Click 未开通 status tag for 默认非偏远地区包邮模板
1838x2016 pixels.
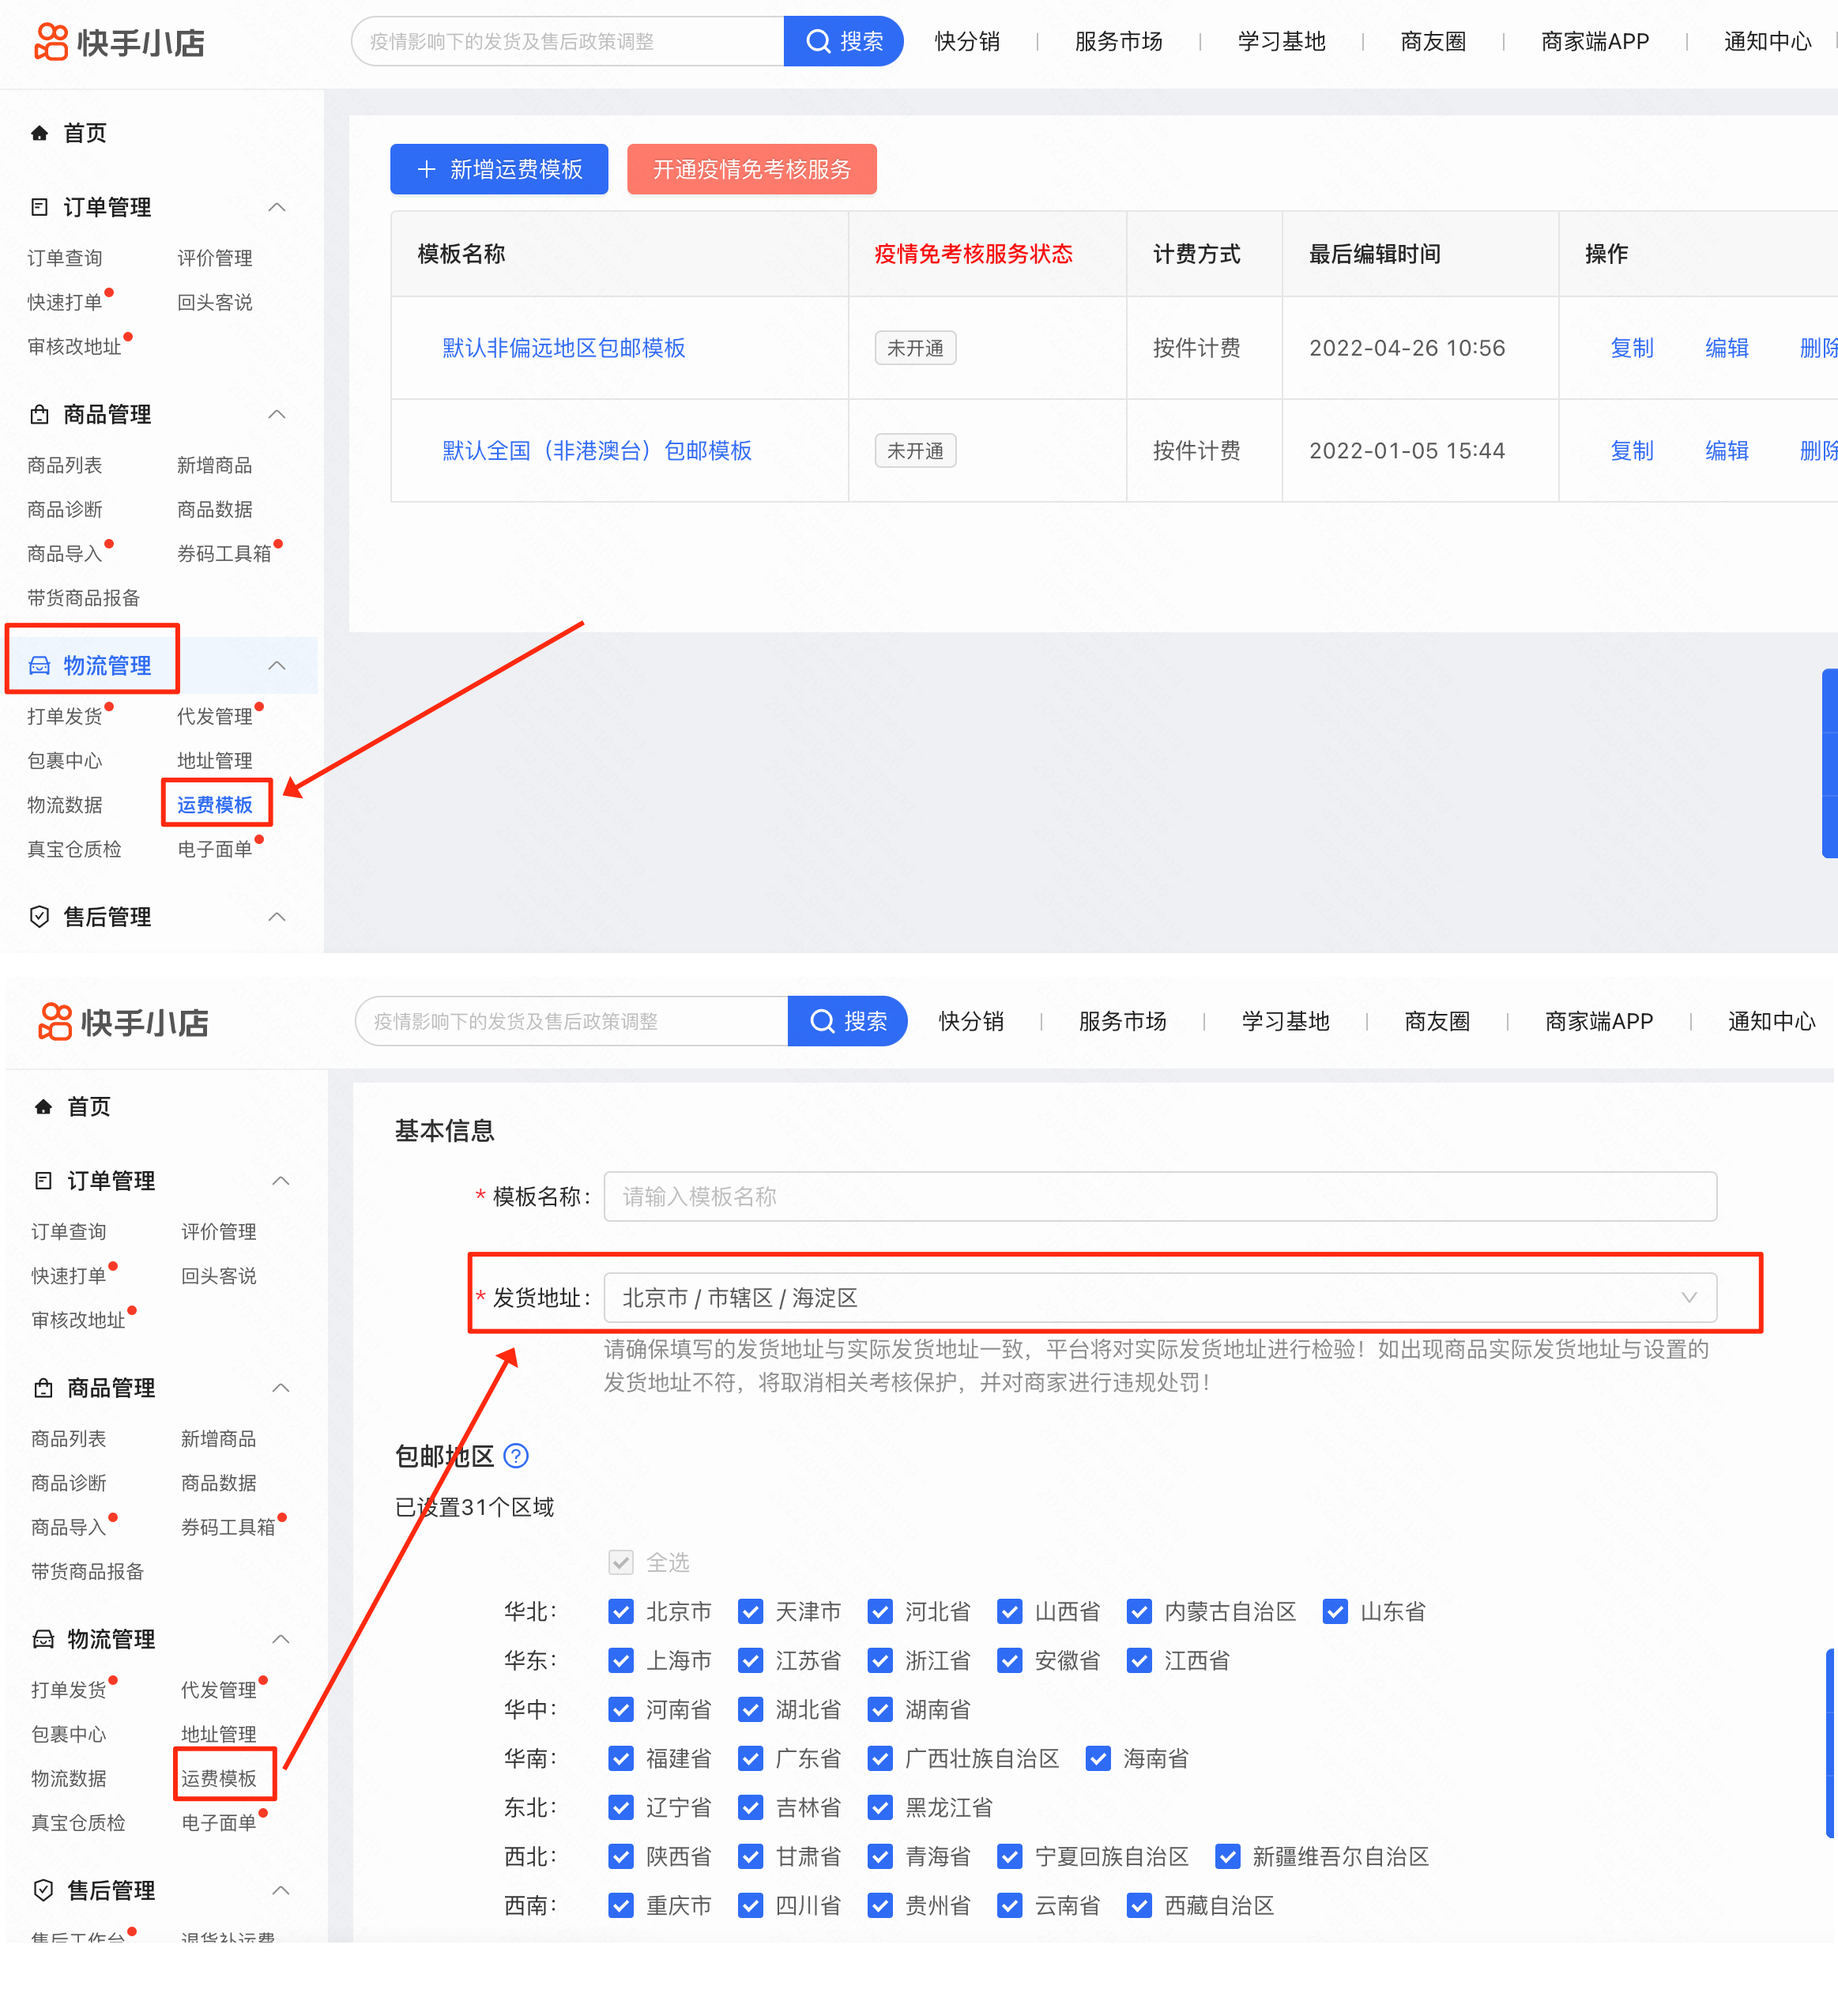click(915, 347)
